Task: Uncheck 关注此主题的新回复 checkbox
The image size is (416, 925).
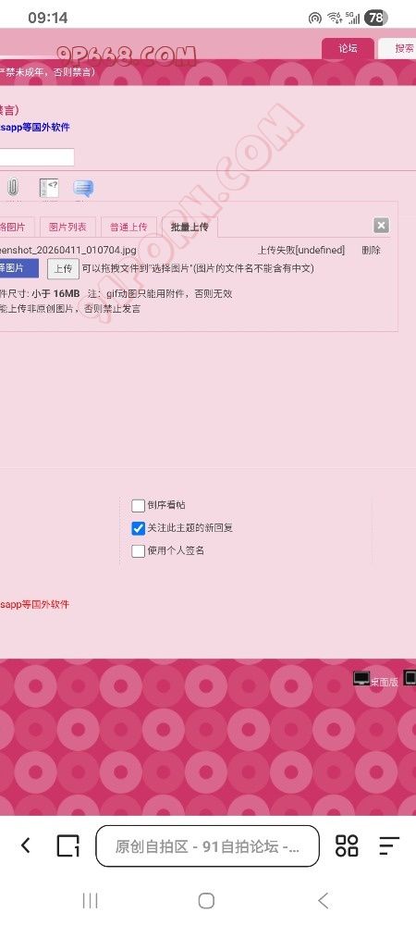Action: pyautogui.click(x=138, y=528)
